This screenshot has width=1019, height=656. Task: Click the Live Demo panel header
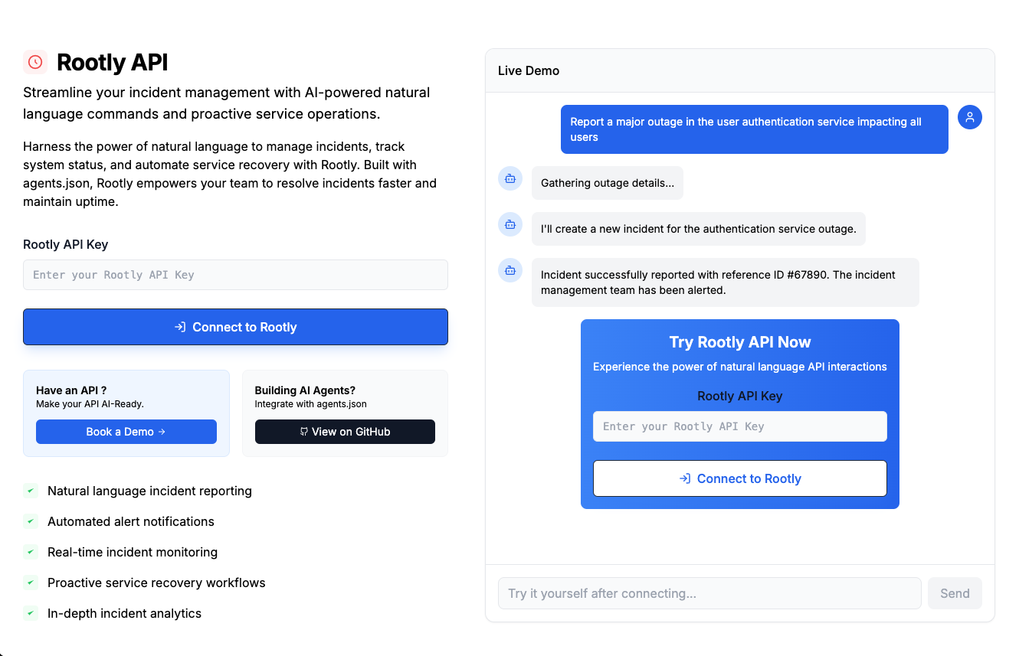(x=739, y=70)
